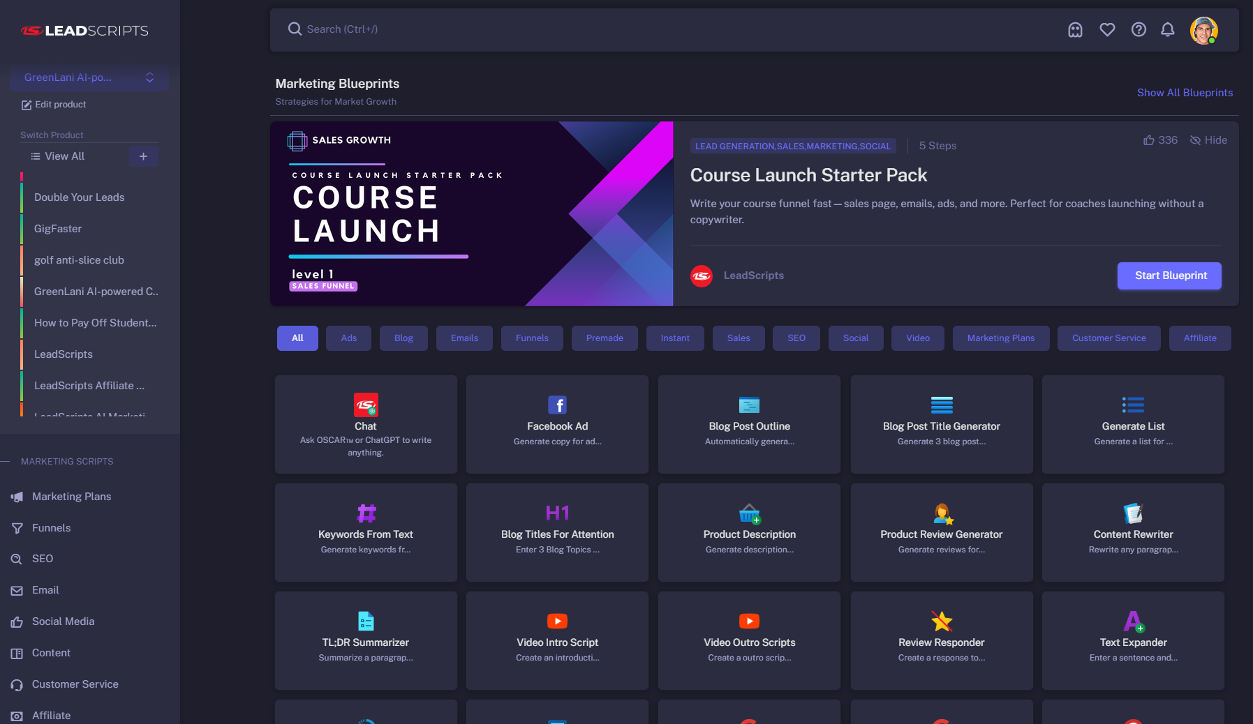Filter scripts by Sales
The width and height of the screenshot is (1253, 724).
(739, 338)
